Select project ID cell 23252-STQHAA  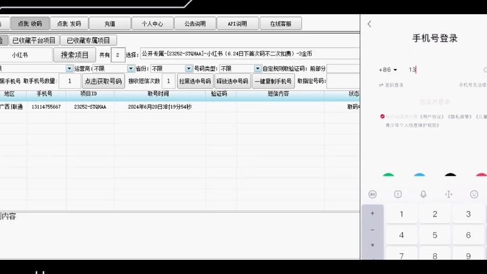pyautogui.click(x=90, y=107)
